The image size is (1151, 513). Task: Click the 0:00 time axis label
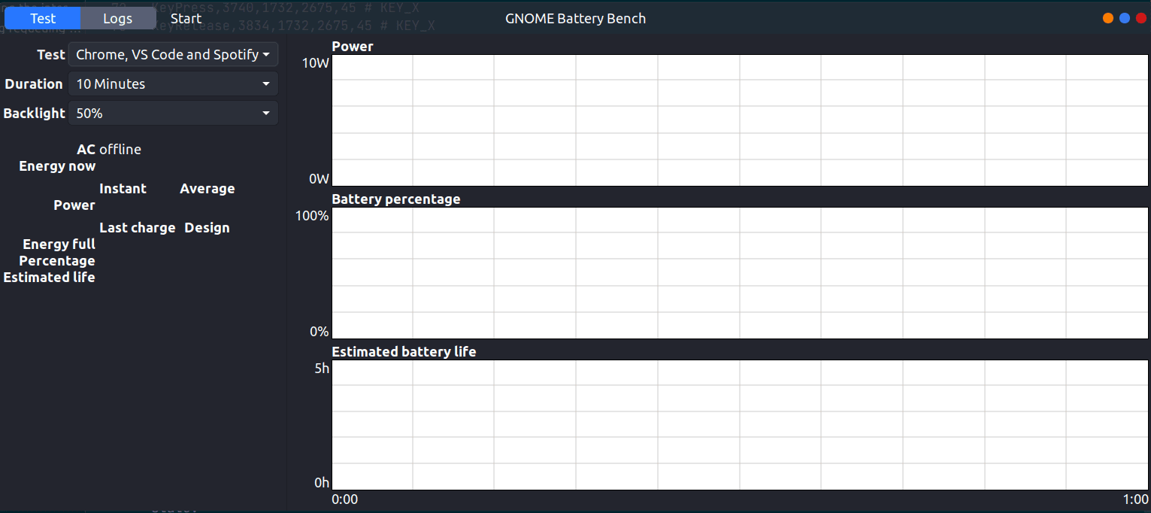pos(345,499)
